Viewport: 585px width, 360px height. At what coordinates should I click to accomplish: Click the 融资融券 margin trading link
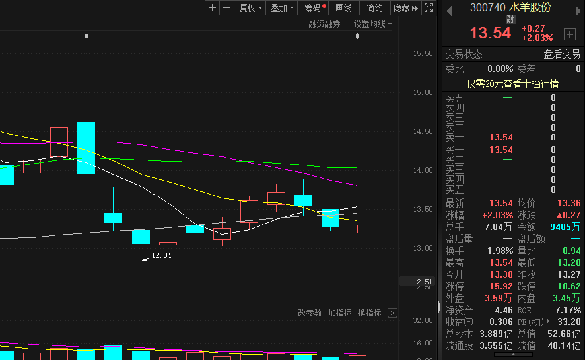pyautogui.click(x=325, y=24)
